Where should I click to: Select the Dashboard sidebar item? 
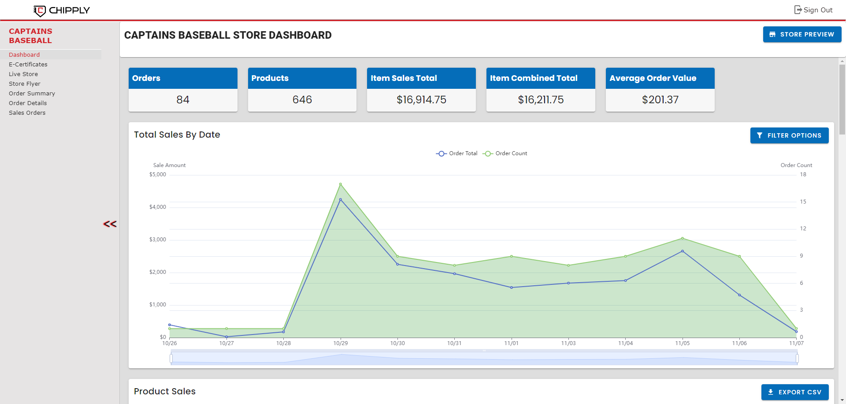pyautogui.click(x=24, y=55)
